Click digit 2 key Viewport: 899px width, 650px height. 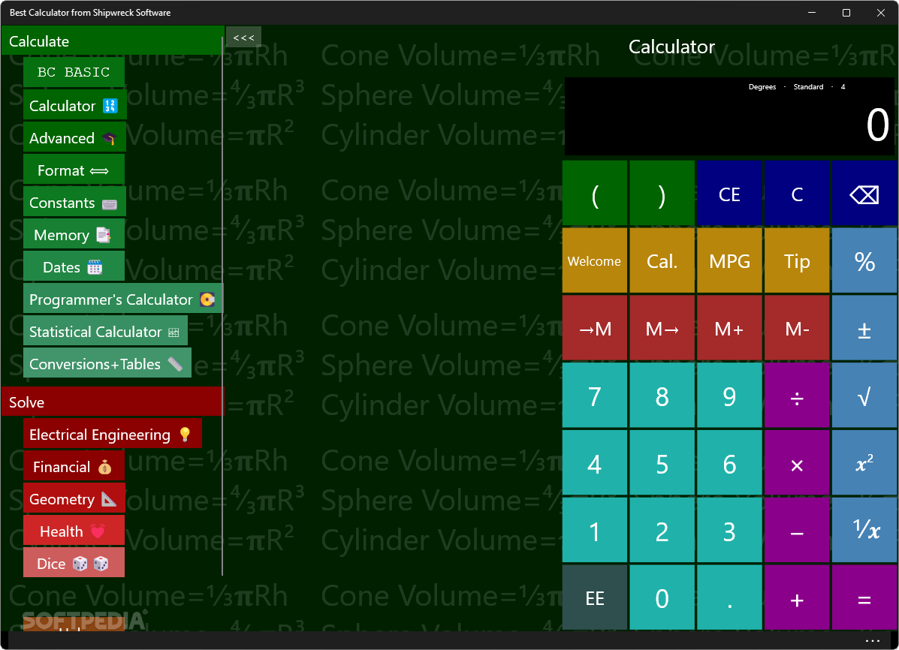point(662,530)
